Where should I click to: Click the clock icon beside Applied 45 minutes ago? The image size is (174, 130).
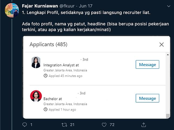(x=45, y=76)
